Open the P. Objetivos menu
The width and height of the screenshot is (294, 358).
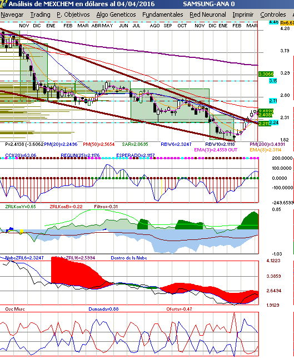click(73, 14)
